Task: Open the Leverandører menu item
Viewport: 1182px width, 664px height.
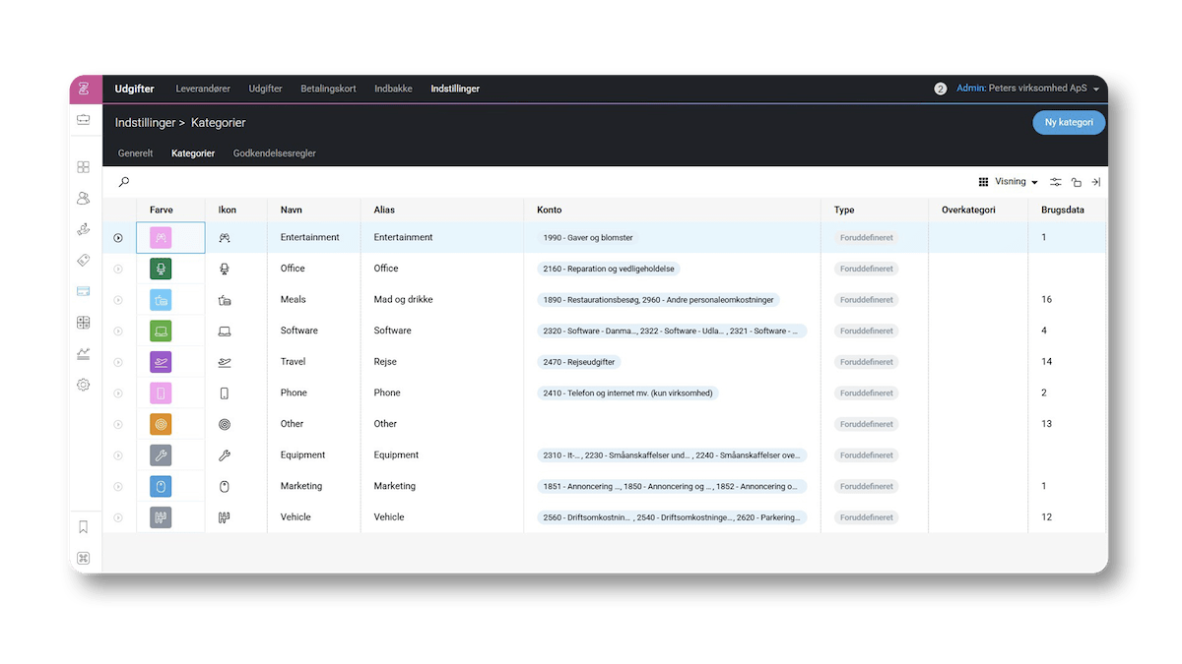Action: coord(203,89)
